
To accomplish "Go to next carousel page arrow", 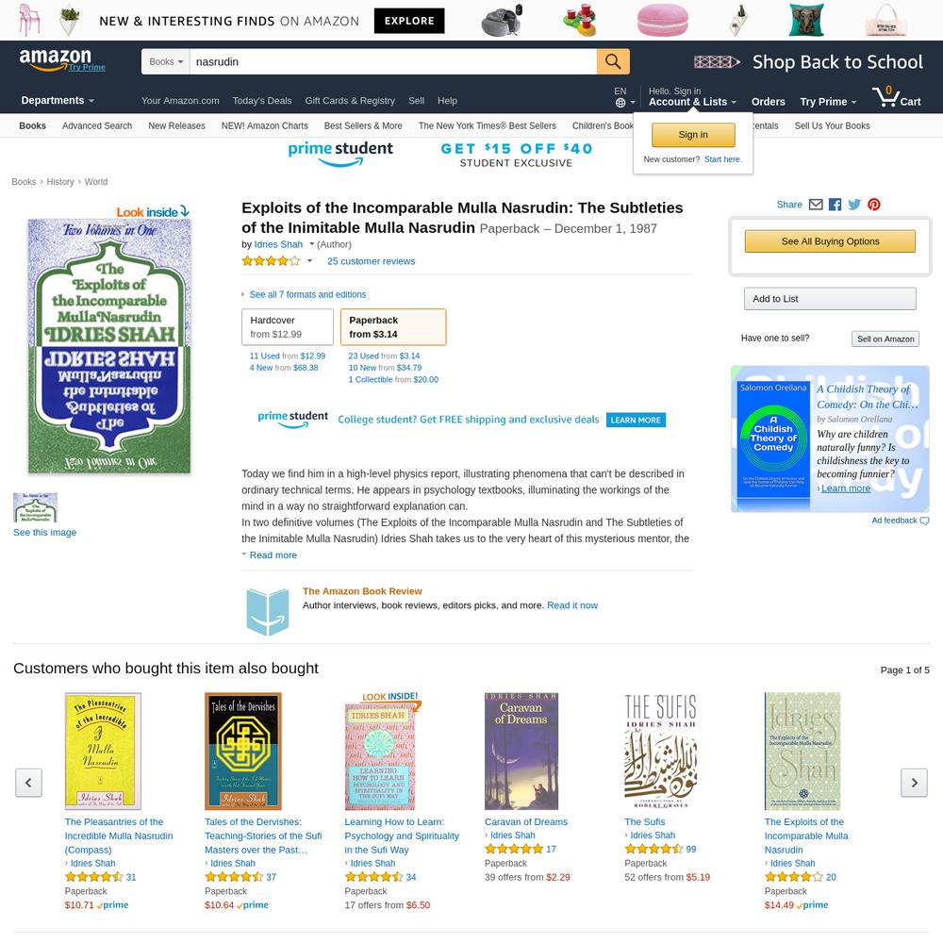I will click(914, 783).
